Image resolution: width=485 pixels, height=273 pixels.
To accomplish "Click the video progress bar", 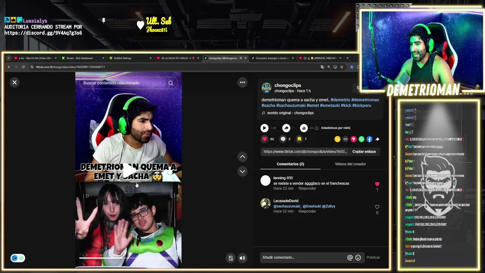I will [117, 258].
